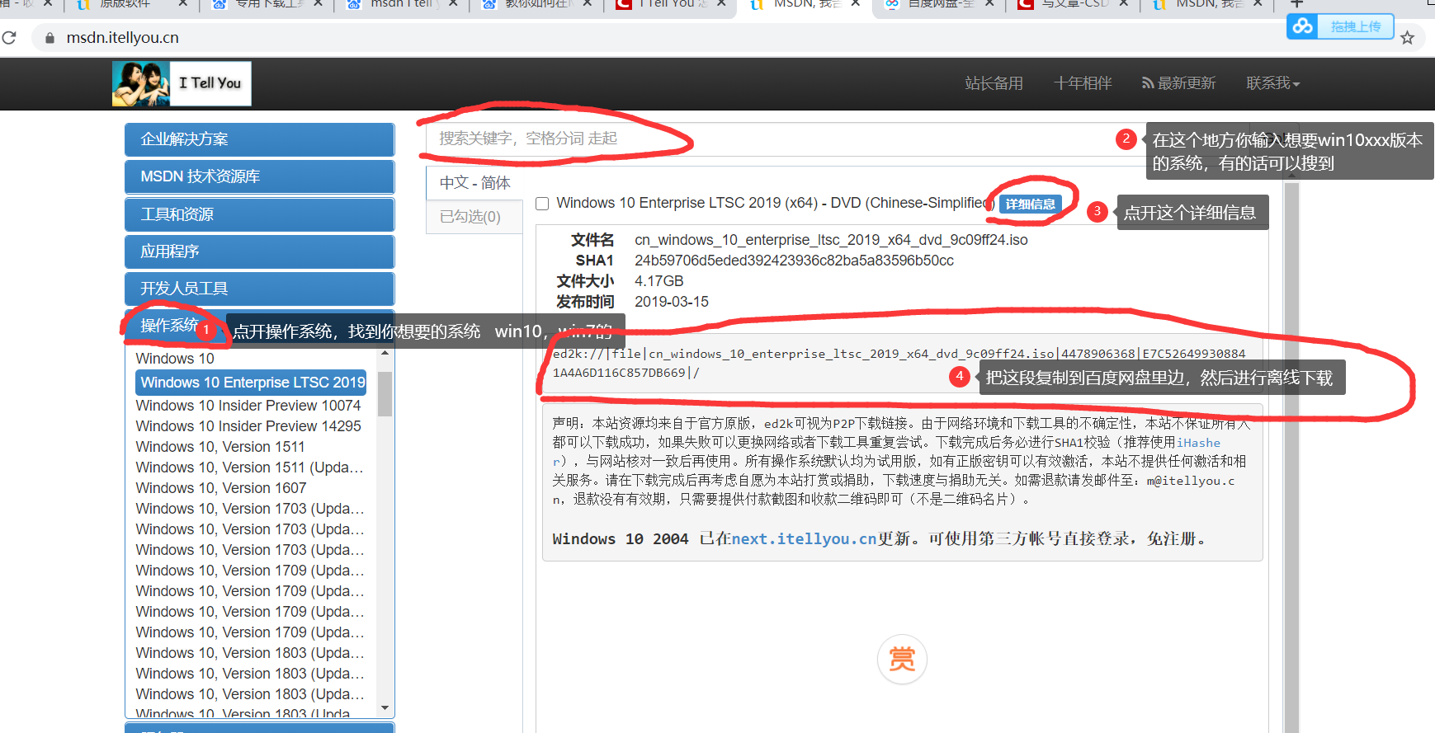Screen dimensions: 1435x733
Task: Expand the 企业解决方案 category
Action: 259,139
